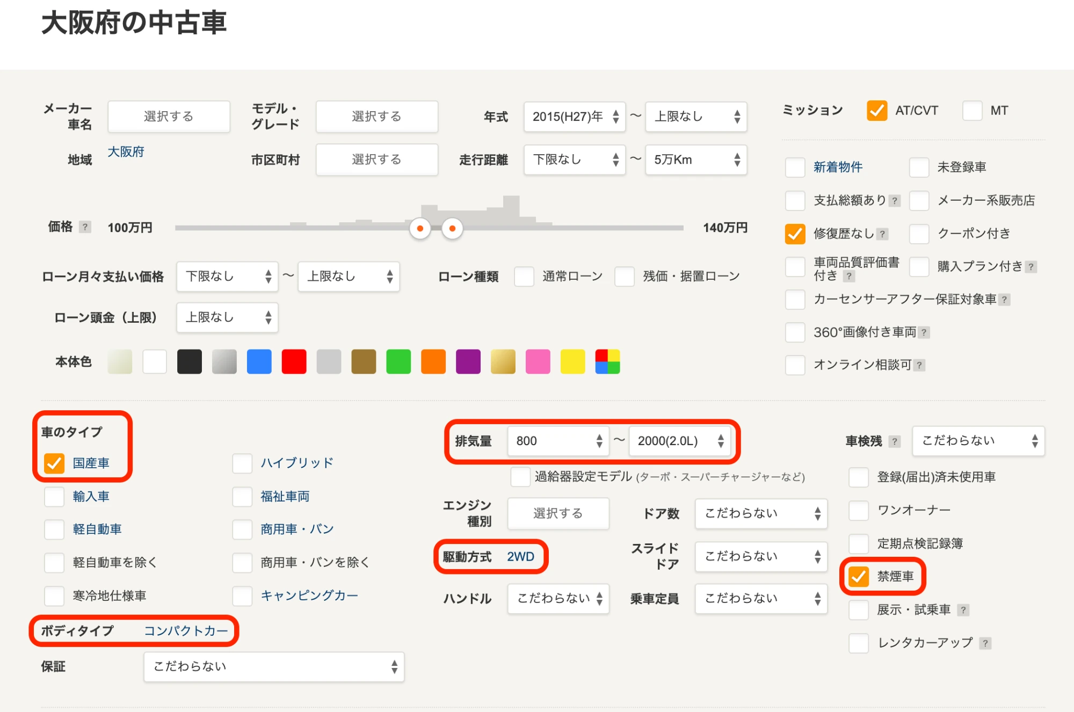The image size is (1074, 712).
Task: Open the 保証 dropdown
Action: tap(274, 667)
